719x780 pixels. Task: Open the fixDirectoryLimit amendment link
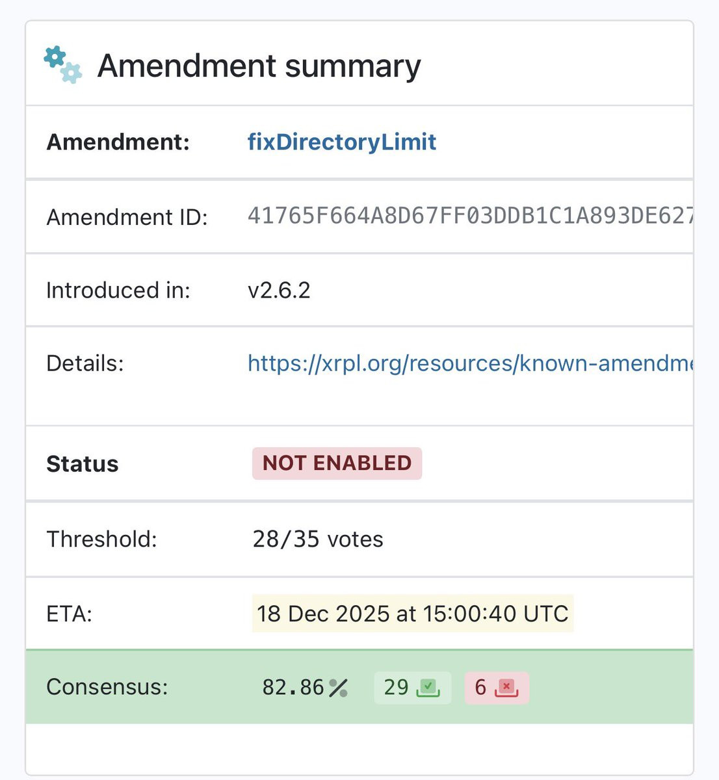pyautogui.click(x=342, y=142)
